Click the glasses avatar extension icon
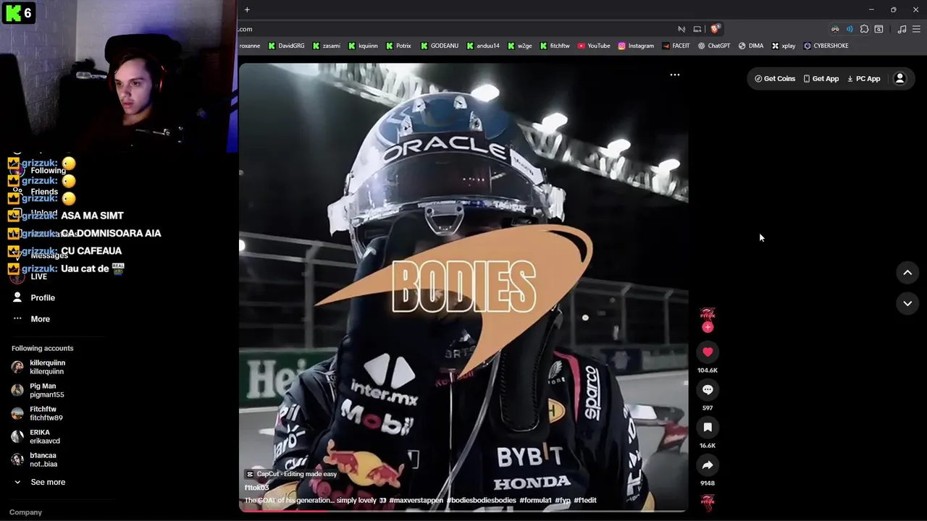The image size is (927, 521). point(835,29)
